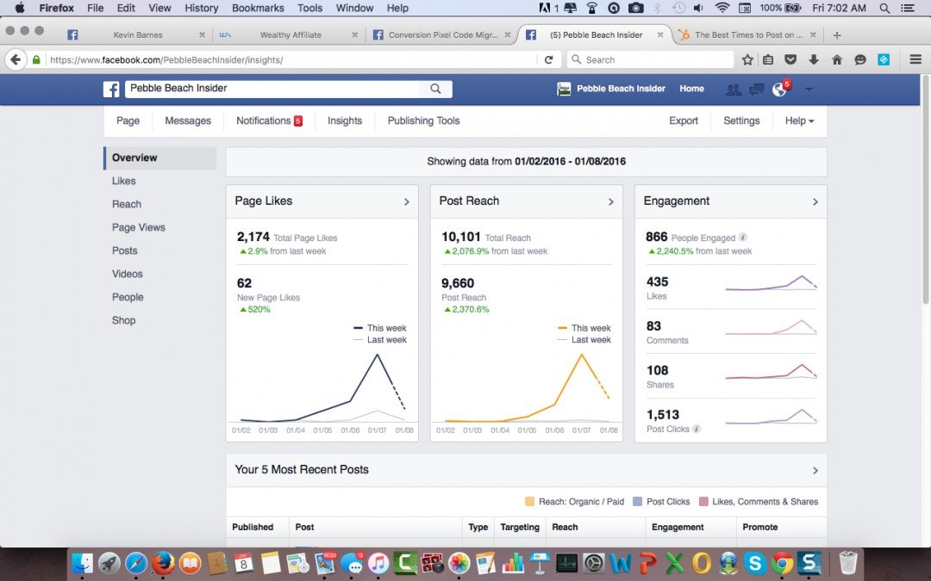
Task: Open the Firefox downloads arrow
Action: point(814,60)
